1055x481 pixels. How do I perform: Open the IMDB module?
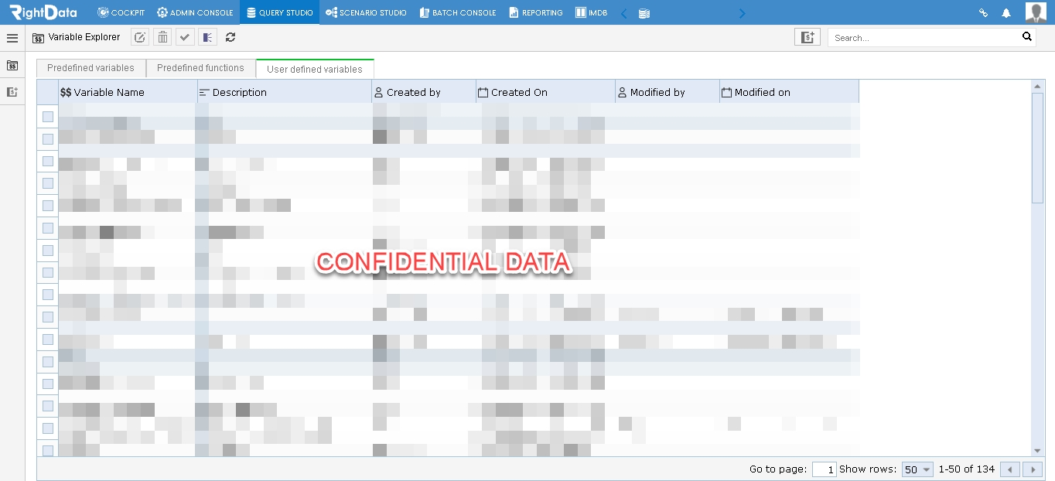point(592,12)
